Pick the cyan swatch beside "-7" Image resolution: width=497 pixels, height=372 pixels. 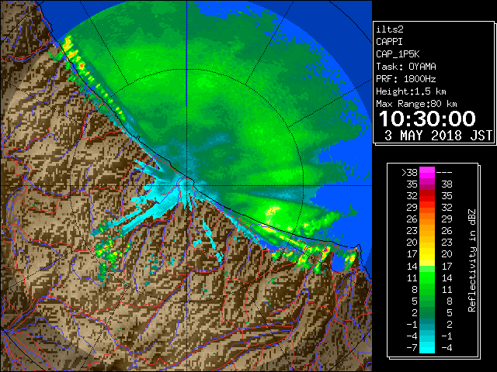[427, 348]
